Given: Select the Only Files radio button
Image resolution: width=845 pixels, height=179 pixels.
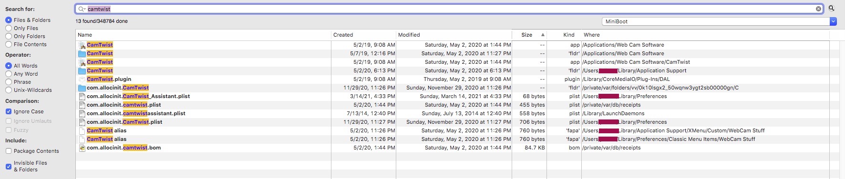Looking at the screenshot, I should coord(9,28).
